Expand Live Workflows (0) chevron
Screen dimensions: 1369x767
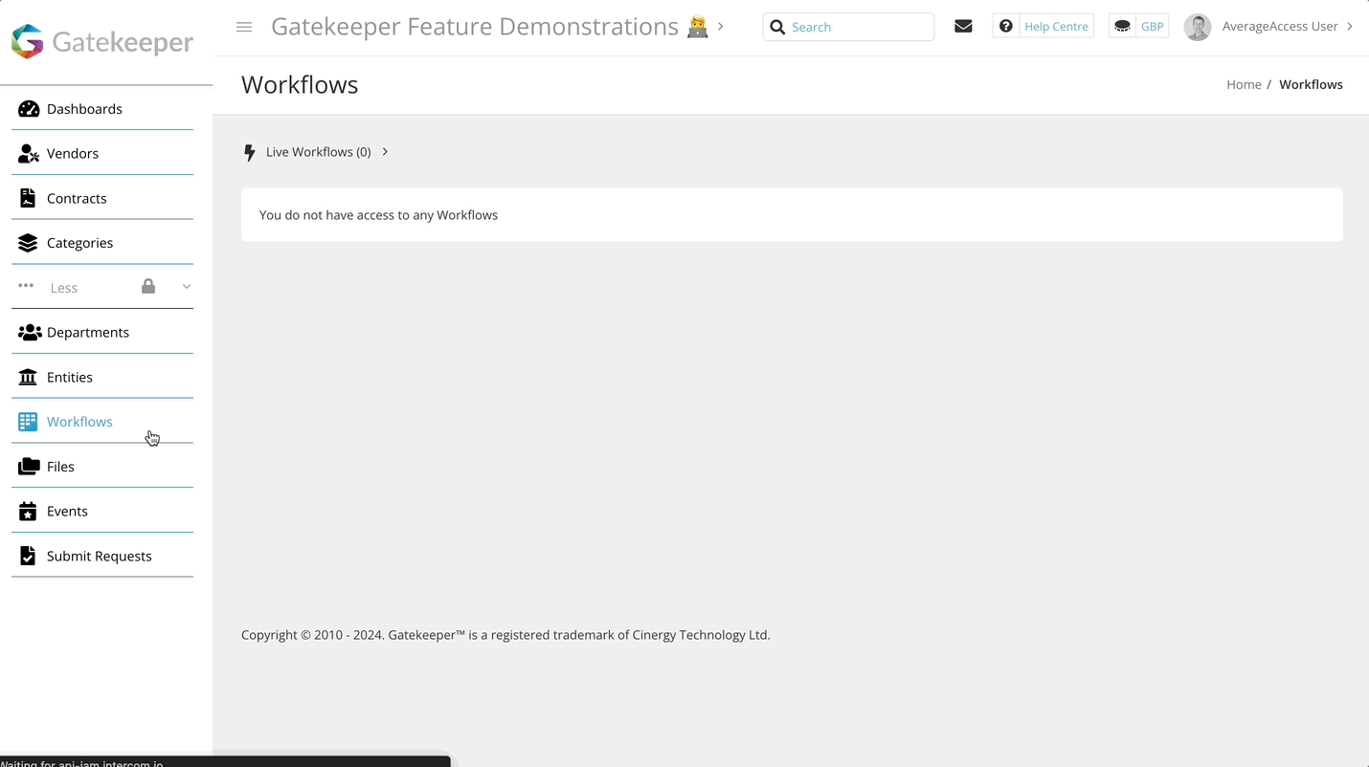coord(385,152)
